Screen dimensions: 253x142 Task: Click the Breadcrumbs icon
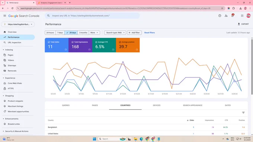[5, 124]
